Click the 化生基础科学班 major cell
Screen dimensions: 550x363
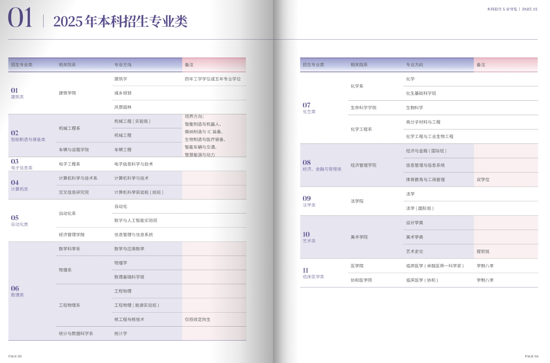[421, 93]
